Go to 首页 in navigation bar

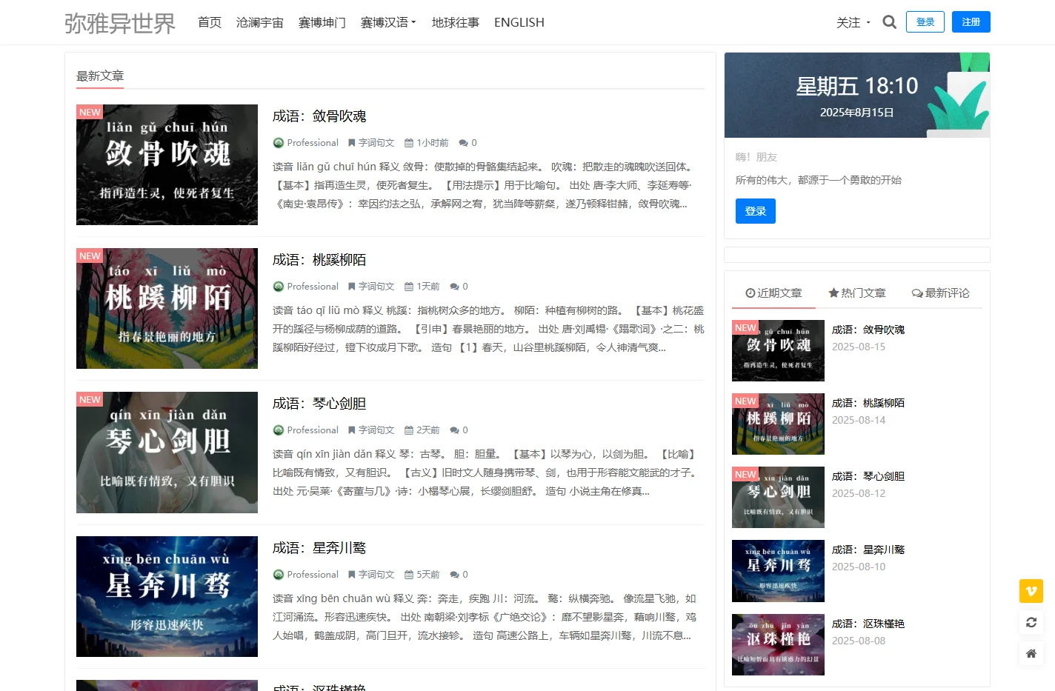click(x=210, y=22)
